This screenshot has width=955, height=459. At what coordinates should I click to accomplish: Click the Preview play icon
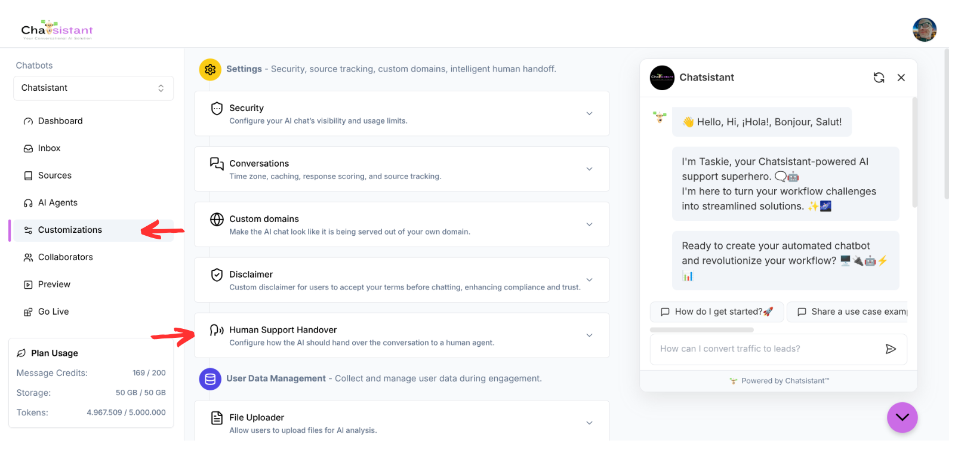coord(28,285)
